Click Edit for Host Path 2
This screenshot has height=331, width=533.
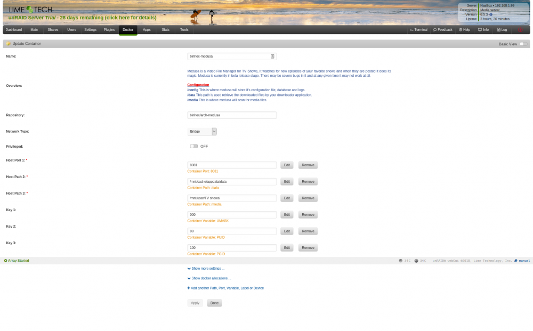pos(287,182)
